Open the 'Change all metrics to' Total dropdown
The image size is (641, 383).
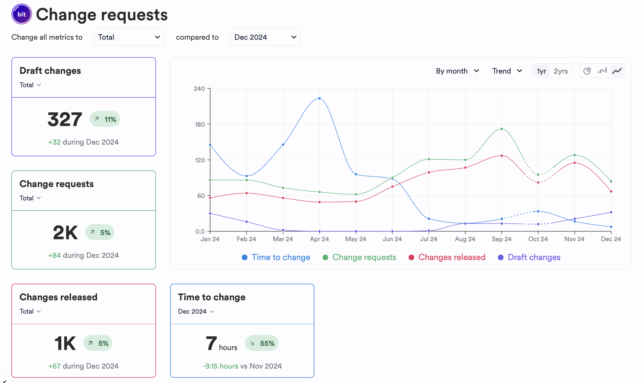[129, 37]
